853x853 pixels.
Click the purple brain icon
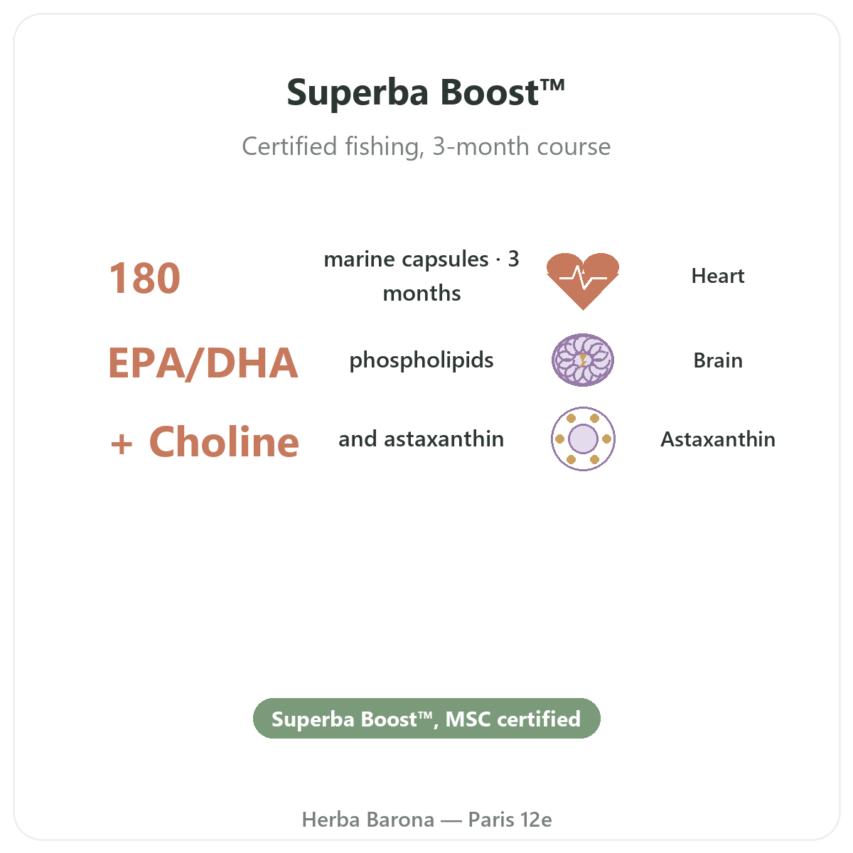point(583,360)
